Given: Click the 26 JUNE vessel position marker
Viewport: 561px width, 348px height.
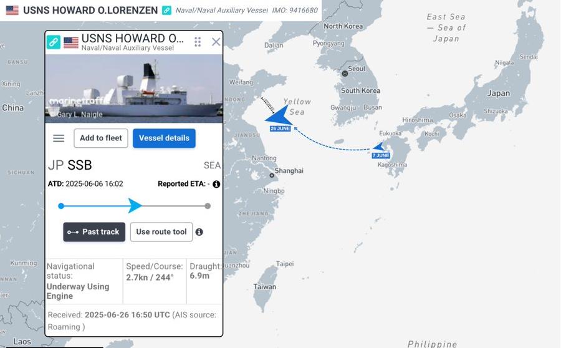Looking at the screenshot, I should tap(279, 116).
